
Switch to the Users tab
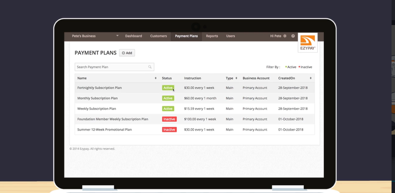(230, 36)
